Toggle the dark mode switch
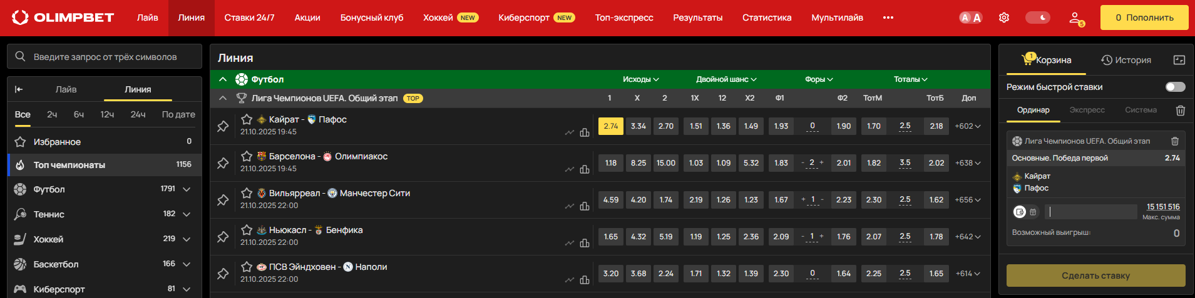The height and width of the screenshot is (298, 1195). [x=1037, y=17]
